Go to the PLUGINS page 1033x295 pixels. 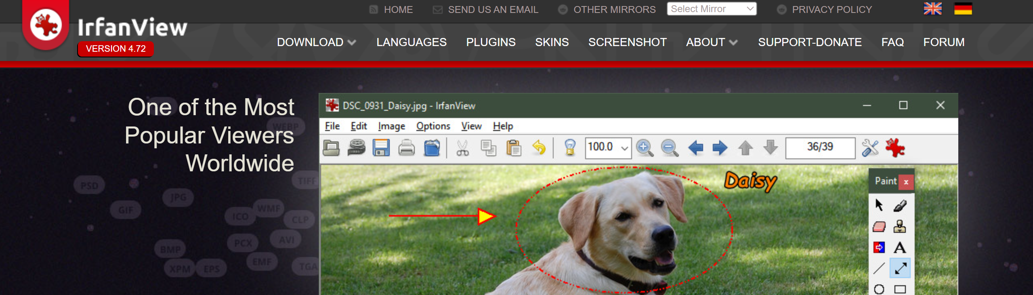click(491, 42)
